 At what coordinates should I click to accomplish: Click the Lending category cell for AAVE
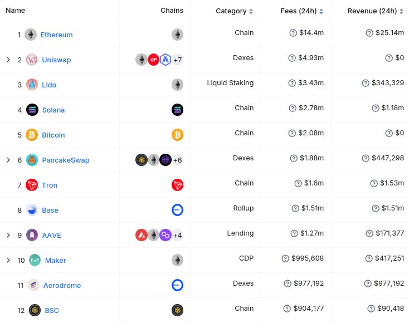tap(240, 233)
